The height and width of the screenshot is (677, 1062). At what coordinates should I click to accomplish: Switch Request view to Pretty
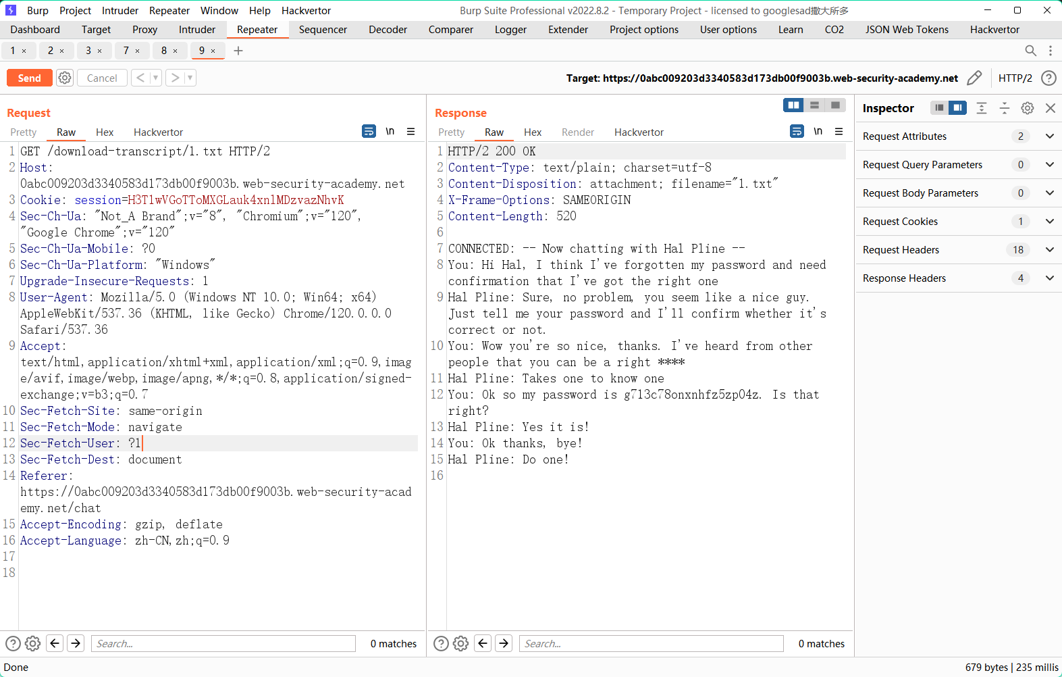(24, 132)
